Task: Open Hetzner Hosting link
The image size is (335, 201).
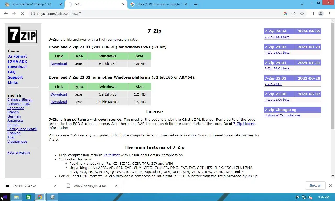Action: click(x=19, y=153)
